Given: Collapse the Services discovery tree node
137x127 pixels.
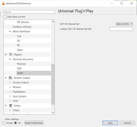Looking at the screenshot, I should pos(10,59).
